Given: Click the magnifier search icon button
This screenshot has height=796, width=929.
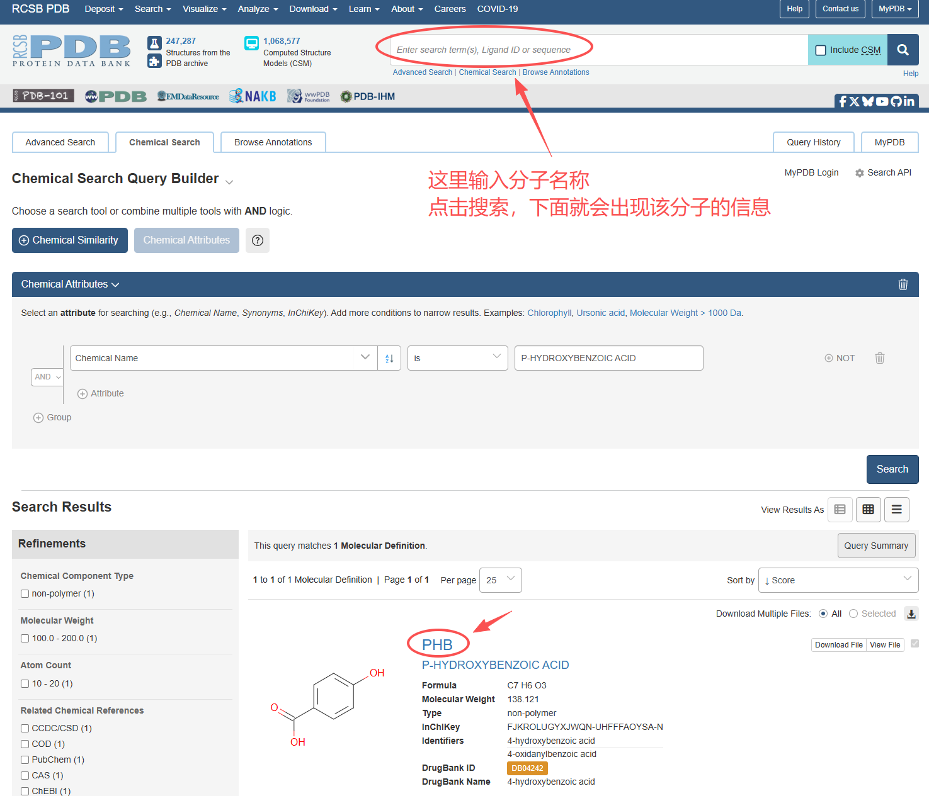Looking at the screenshot, I should [x=903, y=50].
